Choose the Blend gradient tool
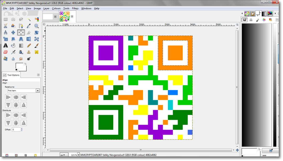Image resolution: width=283 pixels, height=161 pixels. click(21, 46)
